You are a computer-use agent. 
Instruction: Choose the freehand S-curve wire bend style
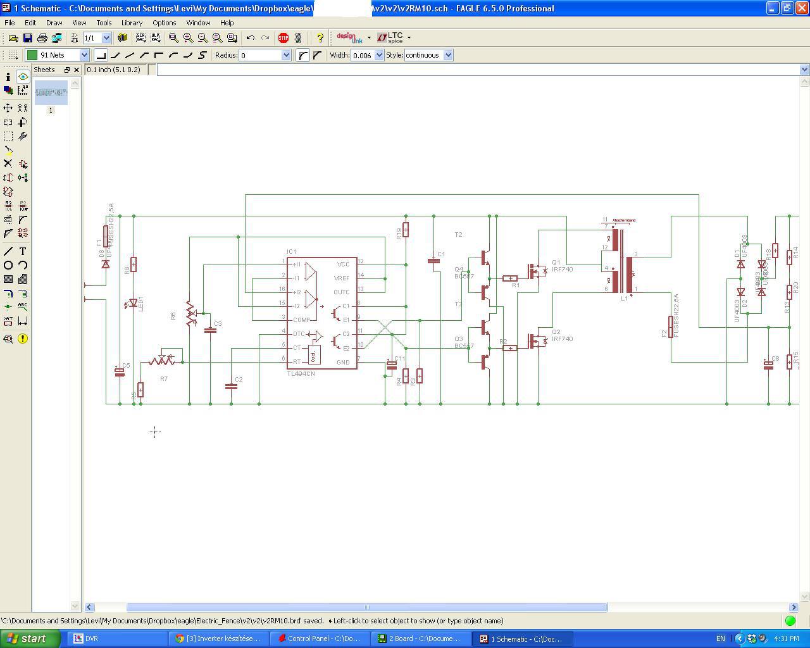(202, 55)
